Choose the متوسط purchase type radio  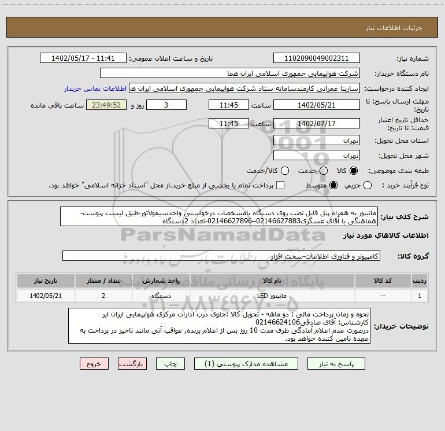[x=333, y=186]
